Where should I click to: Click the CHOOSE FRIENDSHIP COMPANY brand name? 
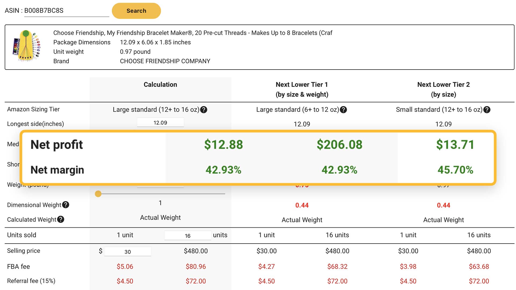click(x=165, y=61)
